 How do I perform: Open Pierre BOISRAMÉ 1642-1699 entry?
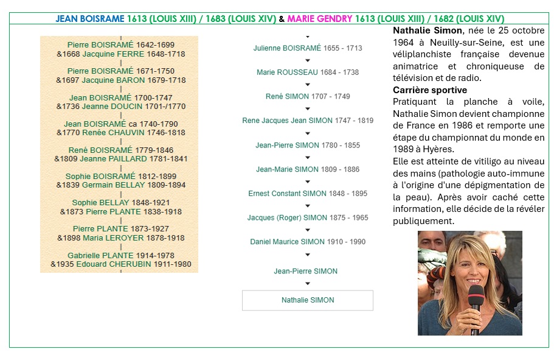coord(121,45)
